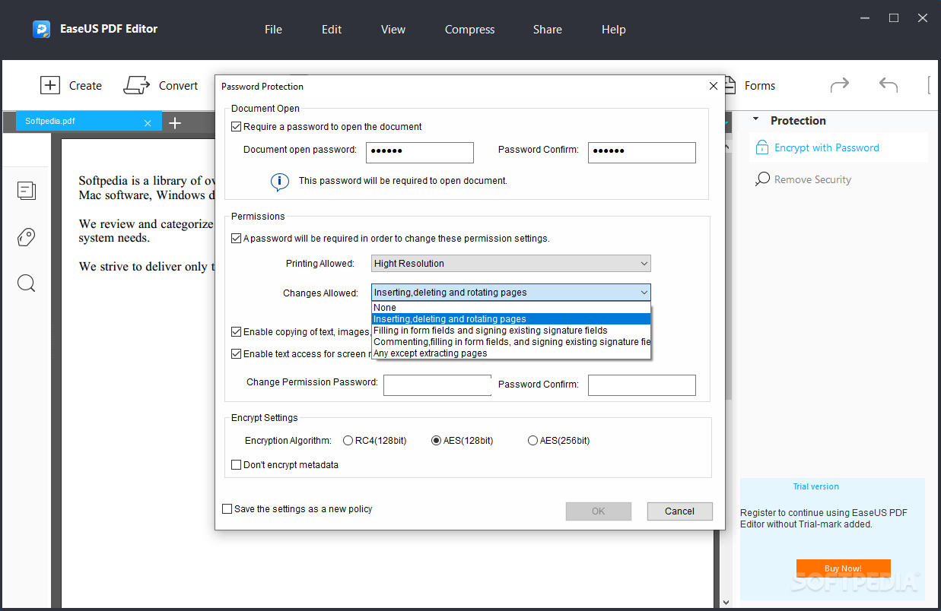Choose Inserting, deleting and rotating pages option
This screenshot has height=611, width=941.
coord(511,319)
